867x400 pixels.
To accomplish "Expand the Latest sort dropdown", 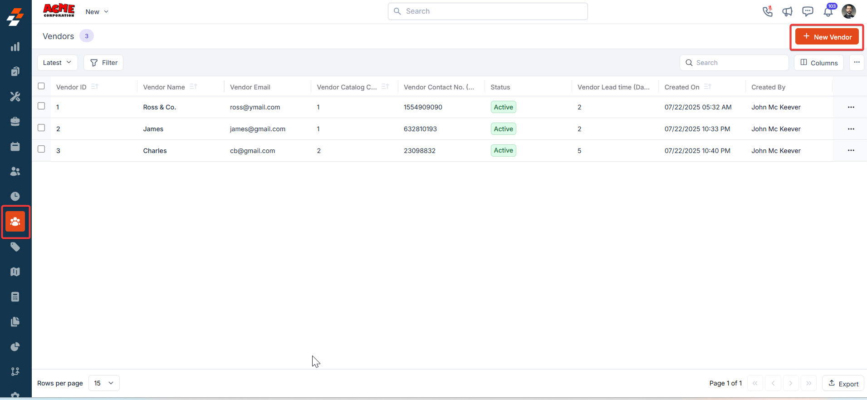I will [57, 63].
